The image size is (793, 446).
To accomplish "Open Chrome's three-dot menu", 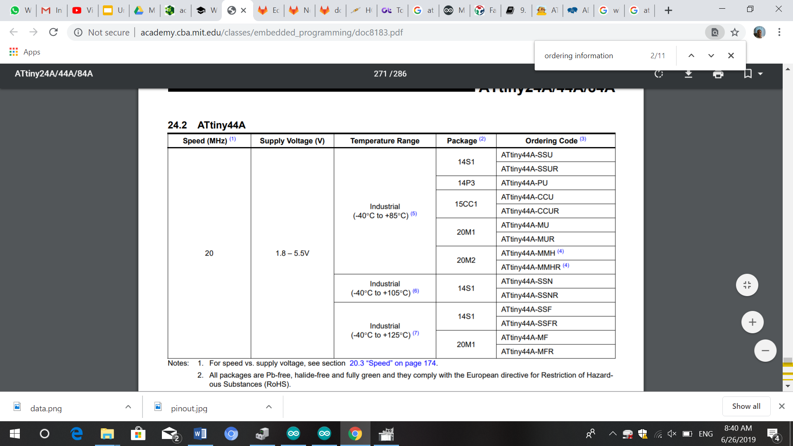I will [779, 32].
